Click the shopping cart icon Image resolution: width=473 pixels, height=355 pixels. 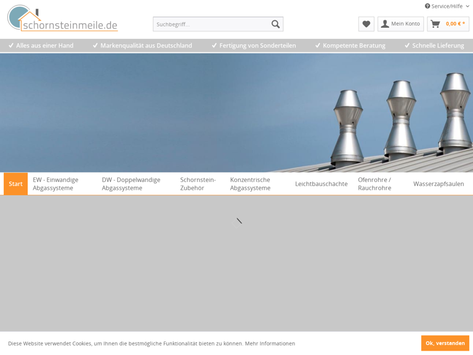point(435,24)
